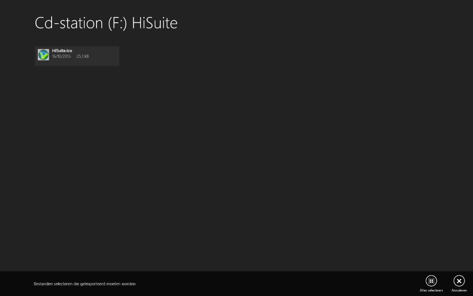473x296 pixels.
Task: Click the Alles selecteren text label
Action: coord(431,290)
